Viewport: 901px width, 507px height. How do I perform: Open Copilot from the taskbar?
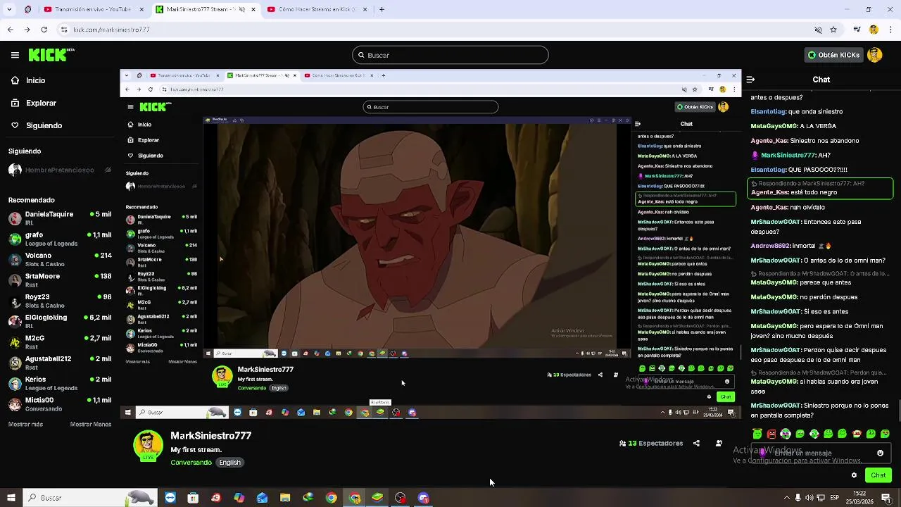pyautogui.click(x=239, y=498)
